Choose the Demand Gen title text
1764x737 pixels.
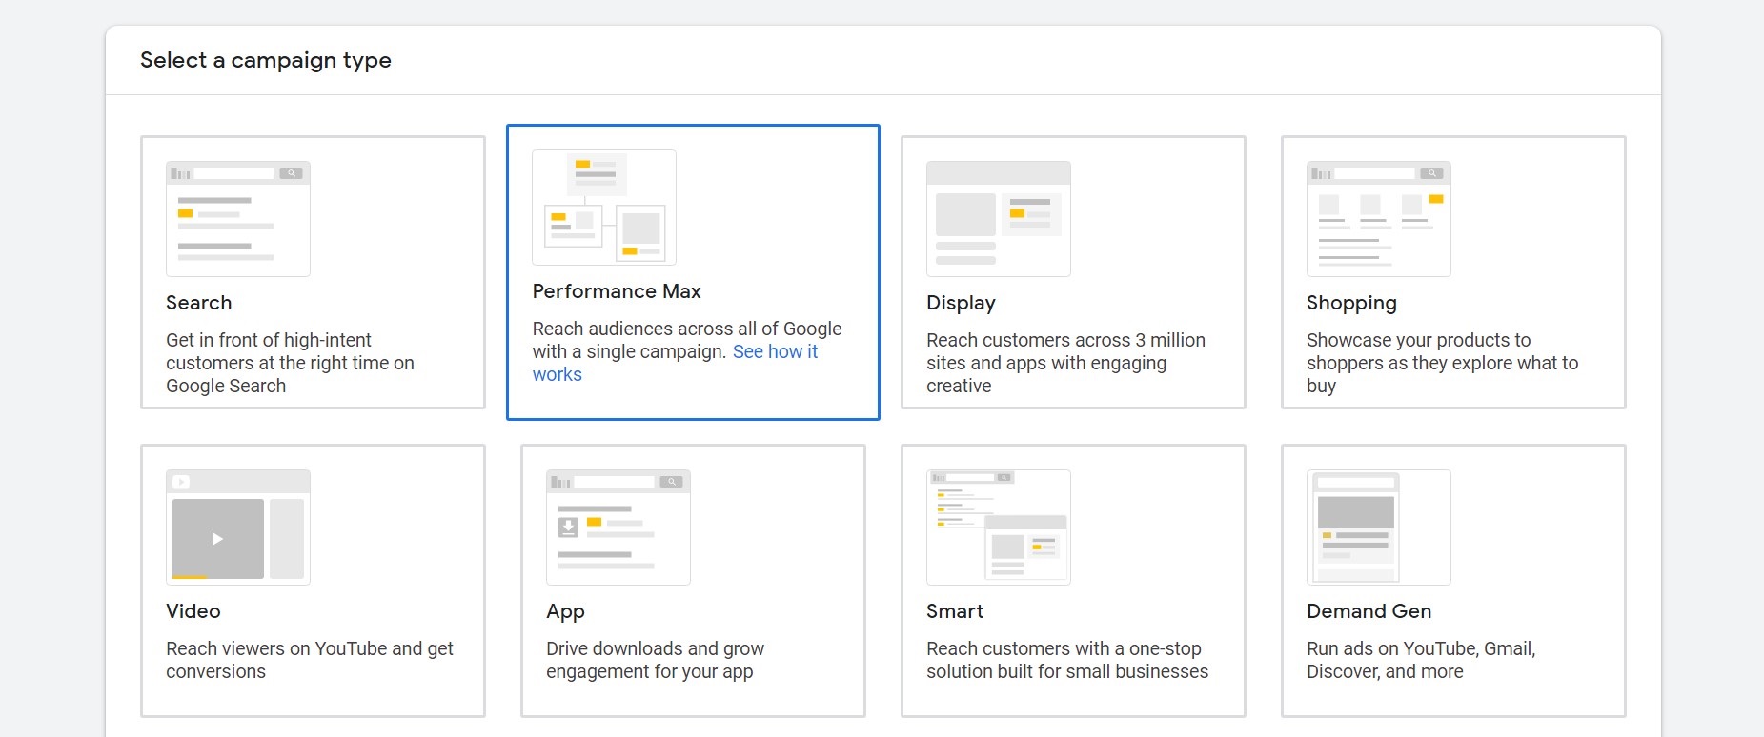click(x=1369, y=611)
